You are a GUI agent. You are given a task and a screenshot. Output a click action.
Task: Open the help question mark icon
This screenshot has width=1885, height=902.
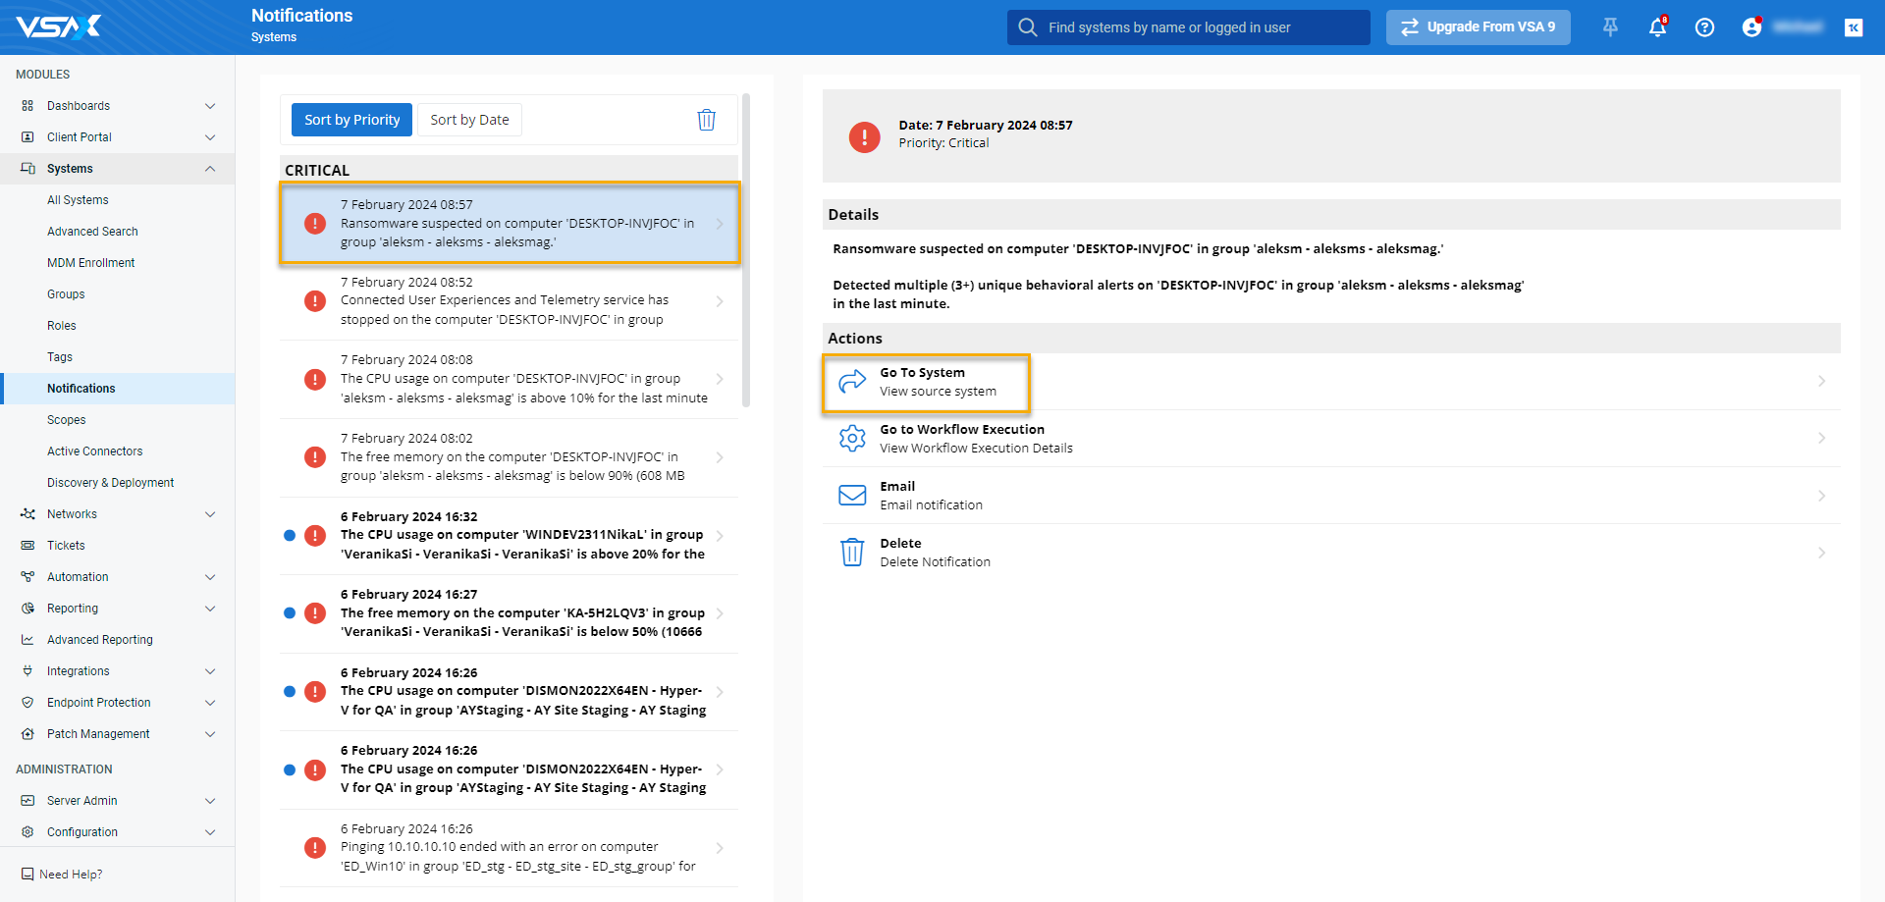click(x=1704, y=27)
